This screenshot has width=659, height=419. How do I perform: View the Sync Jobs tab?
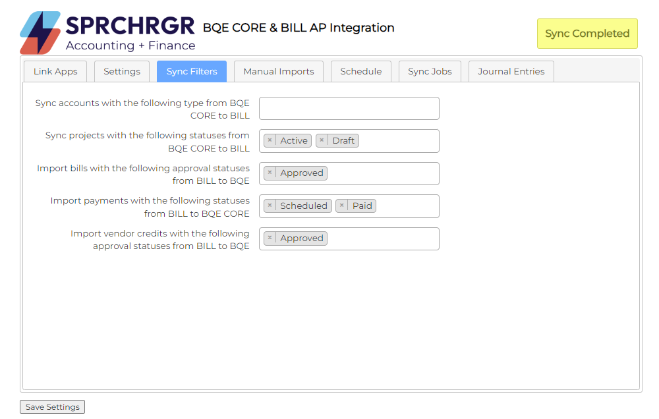[x=430, y=72]
